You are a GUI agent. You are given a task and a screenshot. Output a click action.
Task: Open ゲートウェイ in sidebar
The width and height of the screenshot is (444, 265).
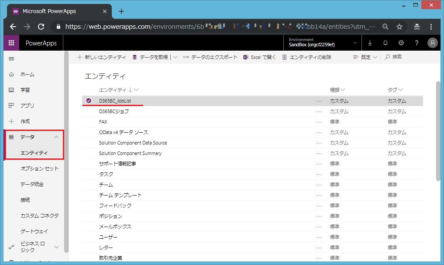pyautogui.click(x=34, y=231)
